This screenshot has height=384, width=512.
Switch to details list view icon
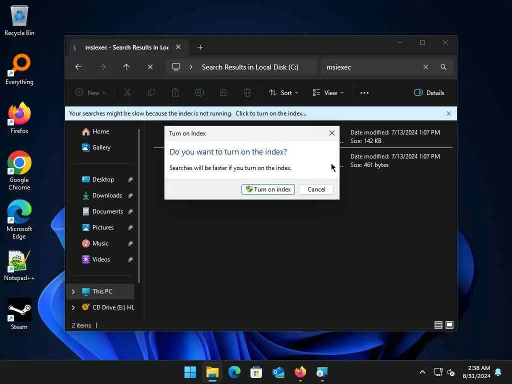(438, 325)
